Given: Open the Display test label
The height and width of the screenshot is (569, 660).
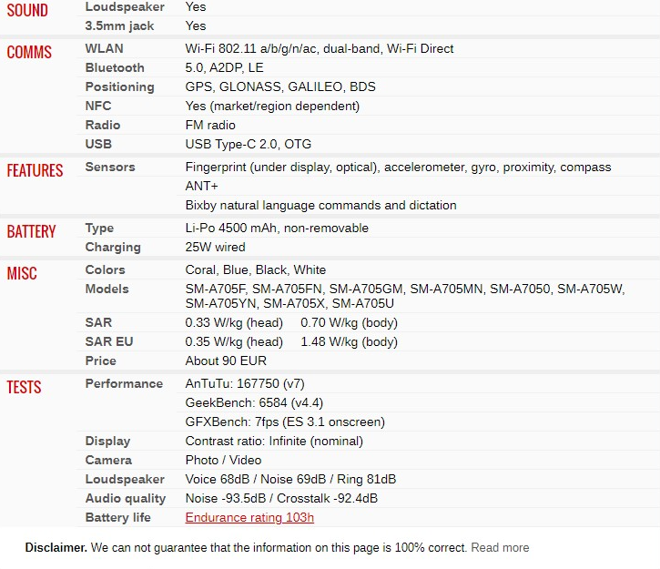Looking at the screenshot, I should tap(107, 441).
